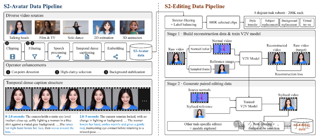Click the Background replacement box

pos(289,22)
